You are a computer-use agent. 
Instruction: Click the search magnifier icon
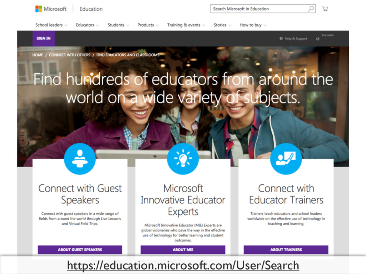[x=311, y=9]
